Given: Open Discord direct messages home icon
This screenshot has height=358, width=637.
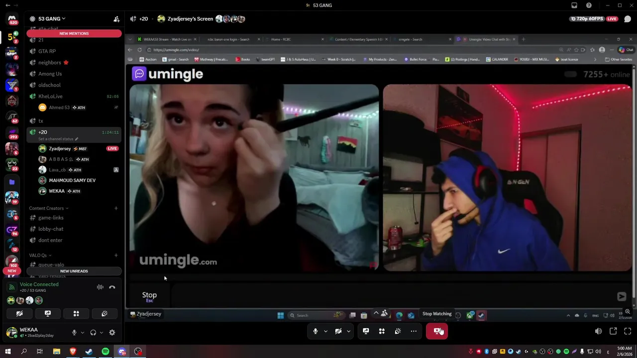Looking at the screenshot, I should point(12,19).
